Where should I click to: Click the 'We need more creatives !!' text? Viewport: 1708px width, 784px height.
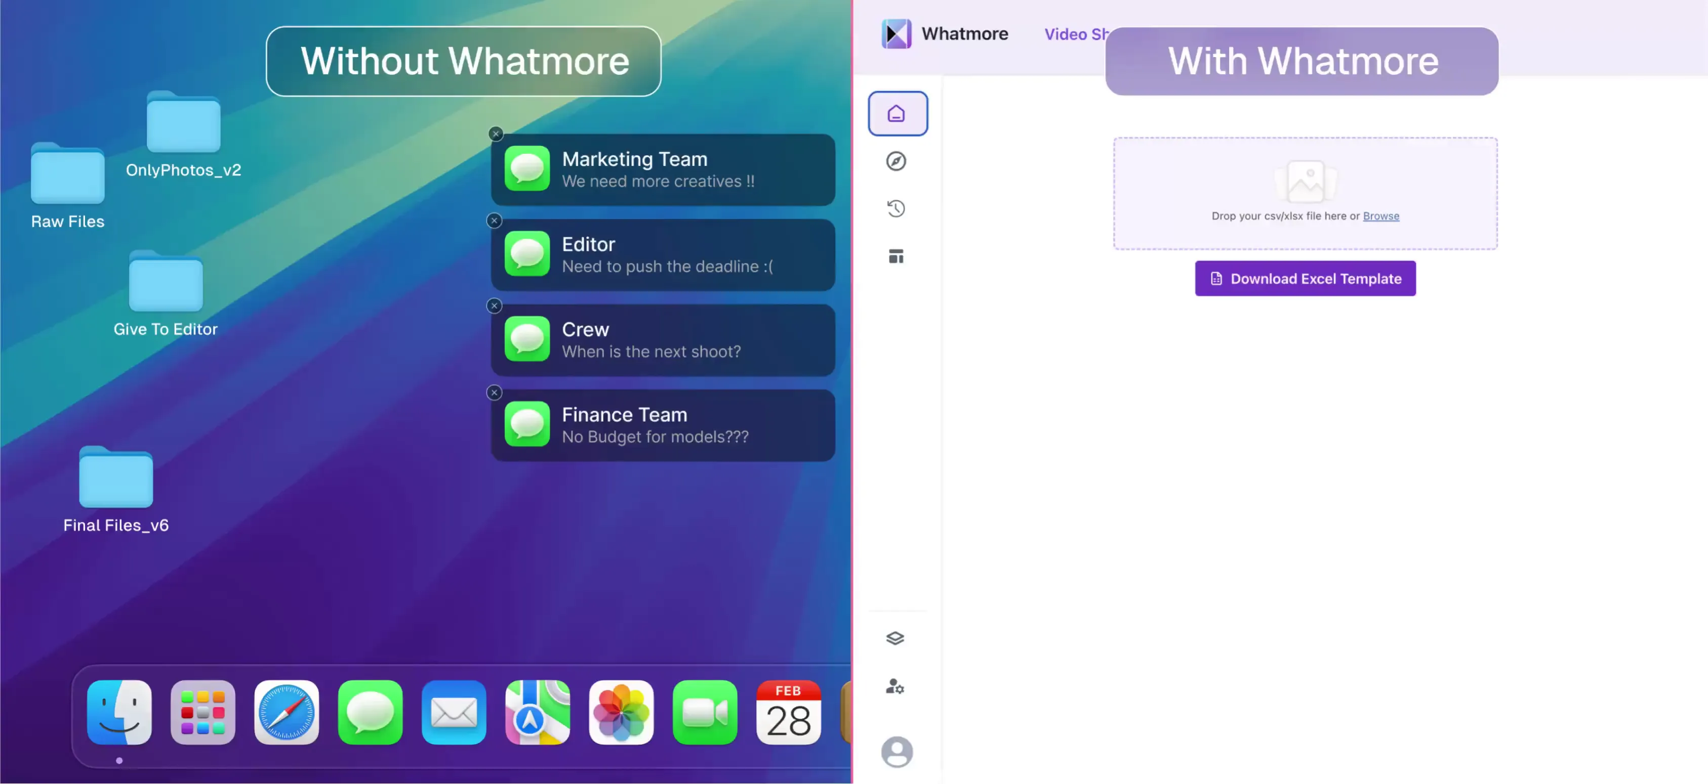(658, 181)
